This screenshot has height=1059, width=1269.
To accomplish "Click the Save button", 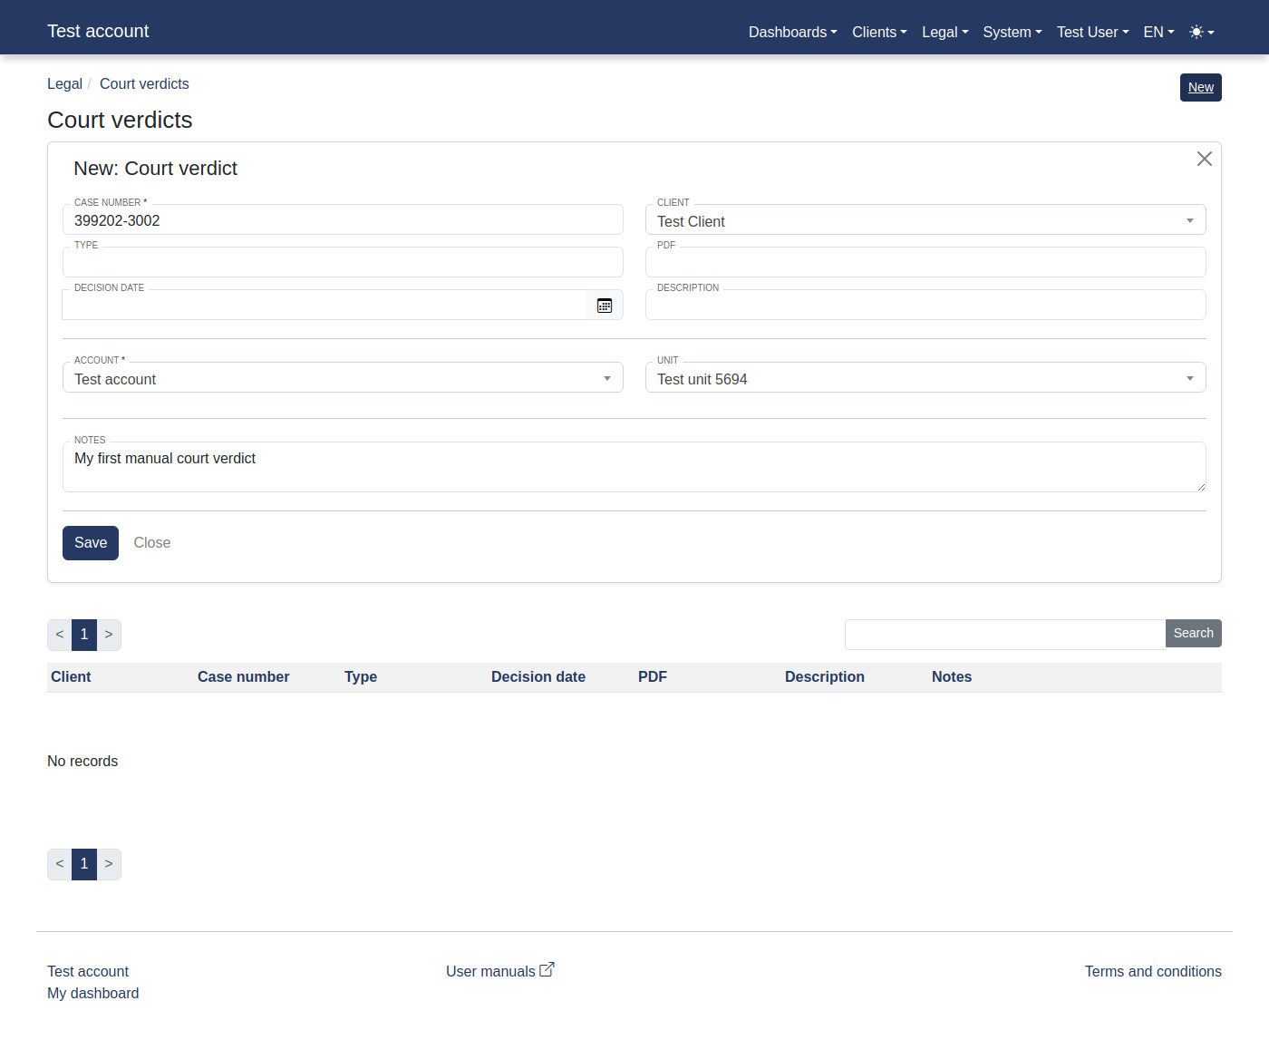I will [91, 543].
